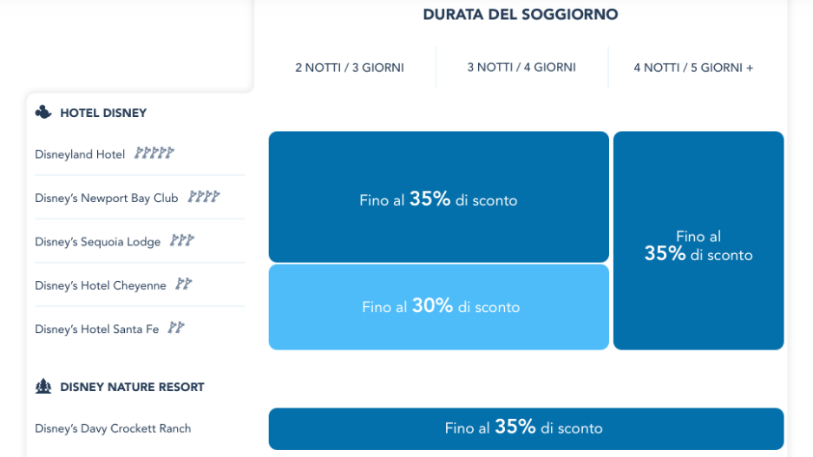Click the two-key rating for Hotel Cheyenne
813x457 pixels.
coord(184,284)
